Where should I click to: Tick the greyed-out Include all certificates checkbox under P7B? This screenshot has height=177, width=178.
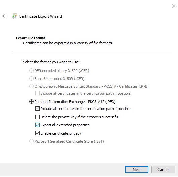(x=37, y=93)
